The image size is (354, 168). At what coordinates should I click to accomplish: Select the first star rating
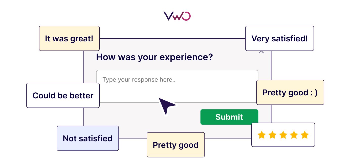(262, 135)
